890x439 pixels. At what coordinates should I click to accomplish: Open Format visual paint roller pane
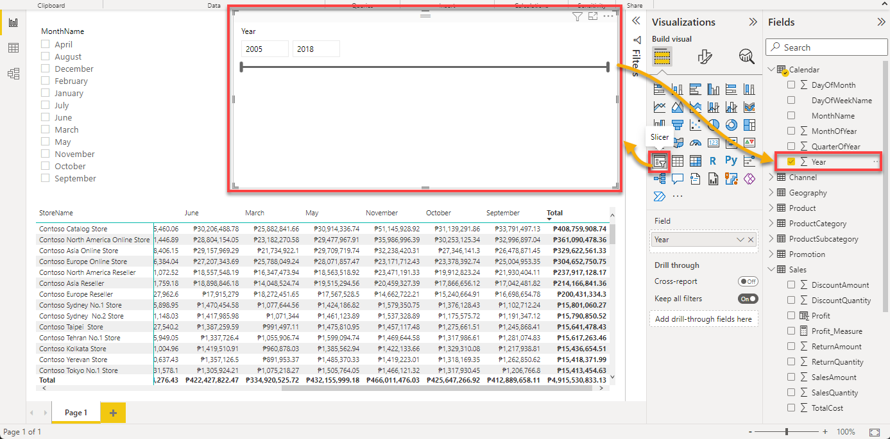[705, 56]
